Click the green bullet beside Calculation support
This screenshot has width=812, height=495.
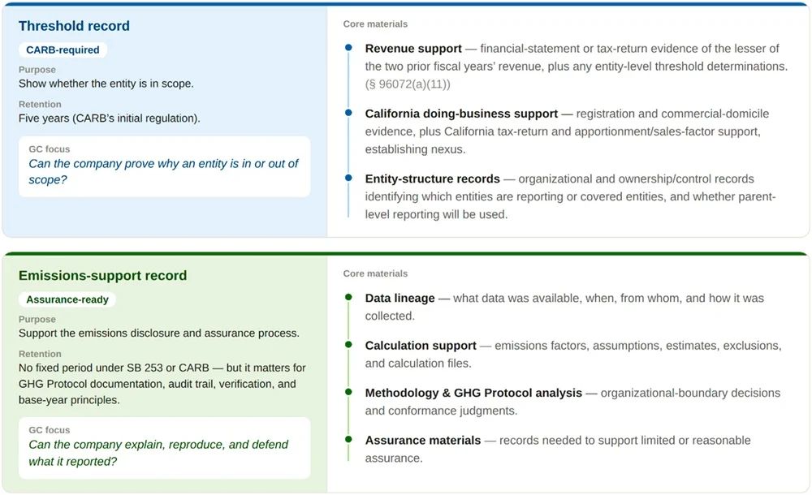(348, 345)
